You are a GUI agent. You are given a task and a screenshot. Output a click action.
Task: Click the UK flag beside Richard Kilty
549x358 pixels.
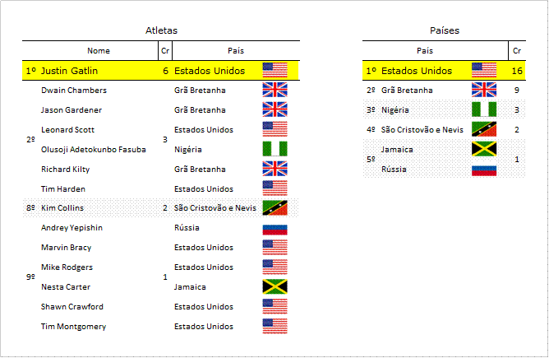(x=274, y=169)
